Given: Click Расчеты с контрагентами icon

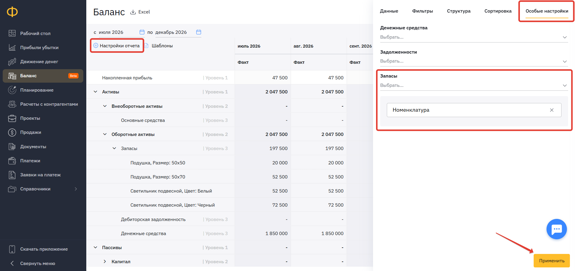Looking at the screenshot, I should pos(12,104).
